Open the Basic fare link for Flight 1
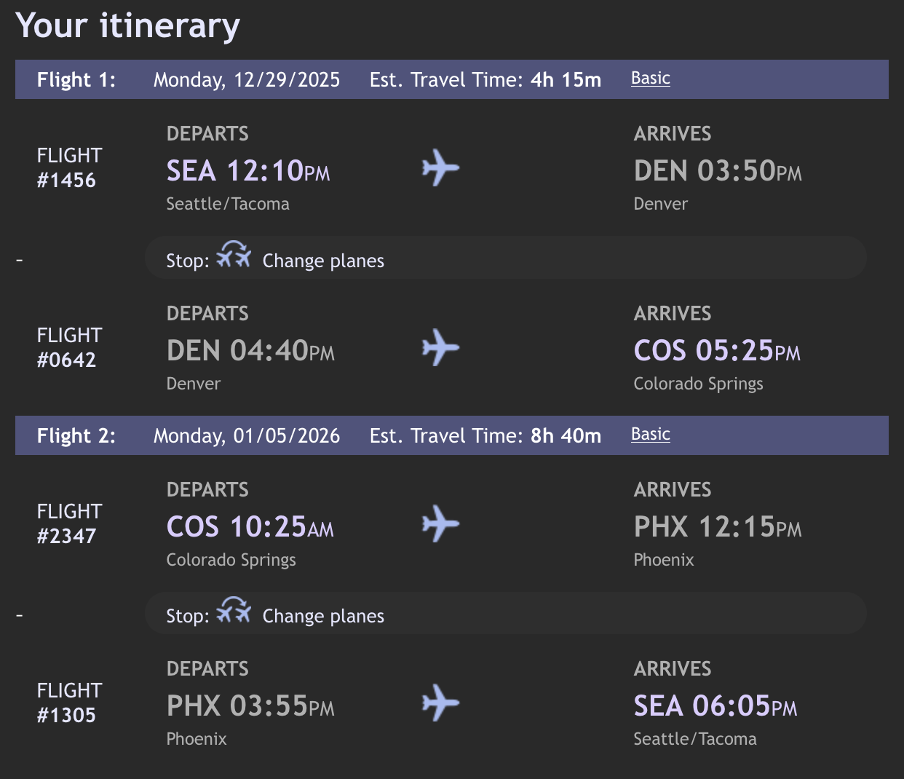The width and height of the screenshot is (904, 779). tap(650, 79)
